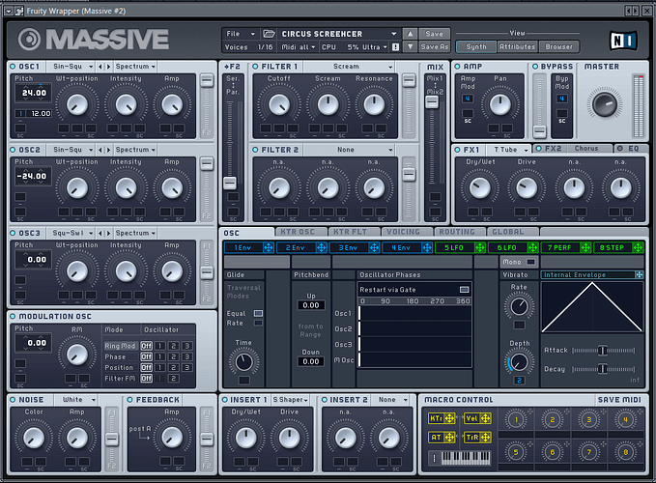The image size is (656, 483).
Task: Click Pitchbend Up value field
Action: point(311,305)
